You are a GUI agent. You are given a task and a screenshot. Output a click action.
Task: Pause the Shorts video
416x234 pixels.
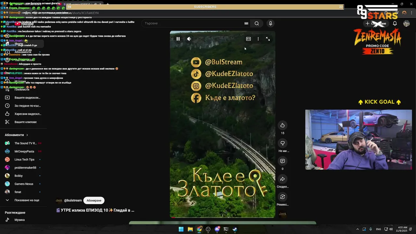[x=178, y=39]
